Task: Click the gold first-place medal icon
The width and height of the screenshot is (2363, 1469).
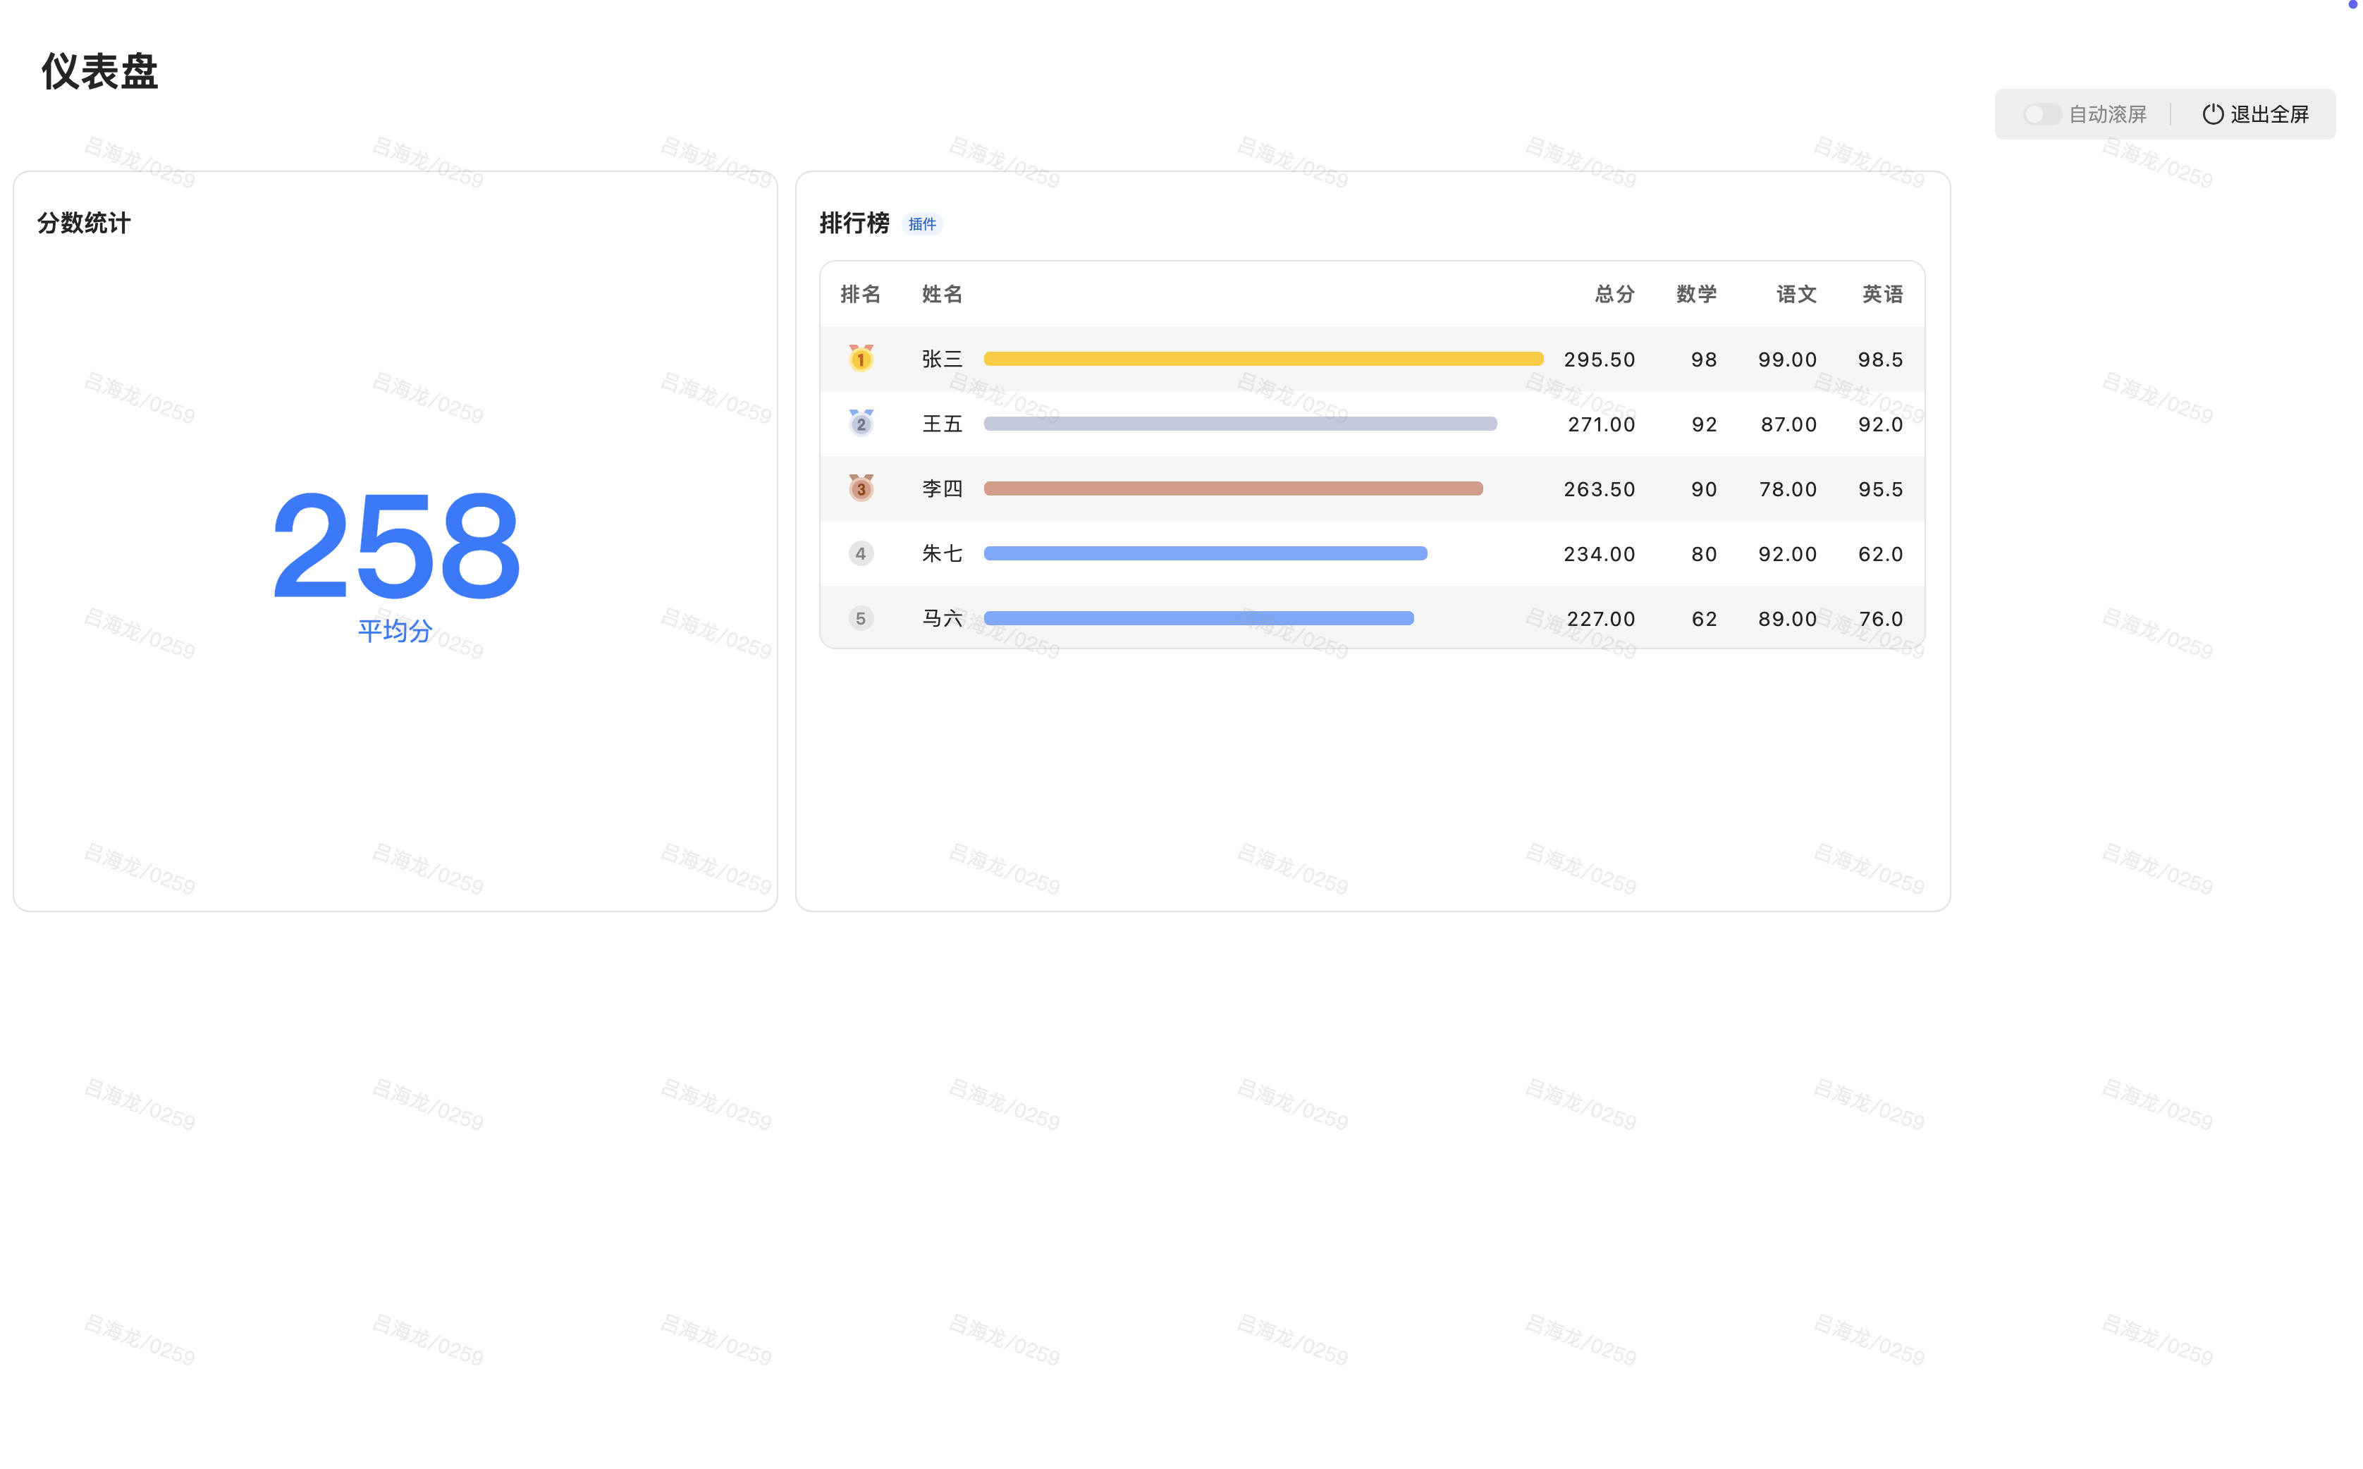Action: 861,359
